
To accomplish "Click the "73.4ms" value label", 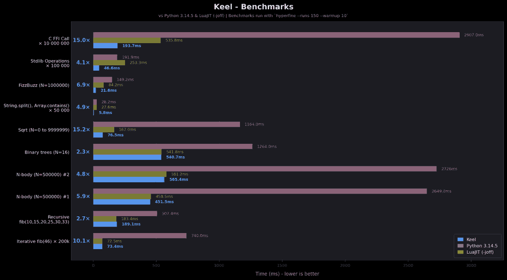I will [x=115, y=247].
